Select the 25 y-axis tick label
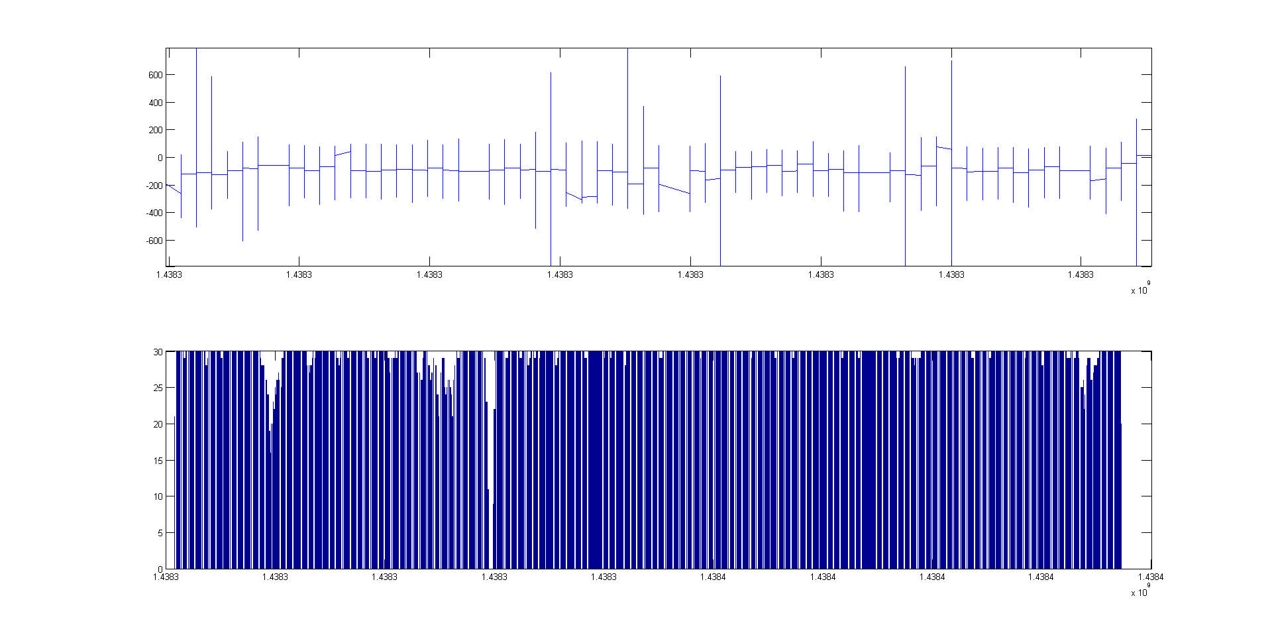This screenshot has width=1272, height=639. point(158,388)
